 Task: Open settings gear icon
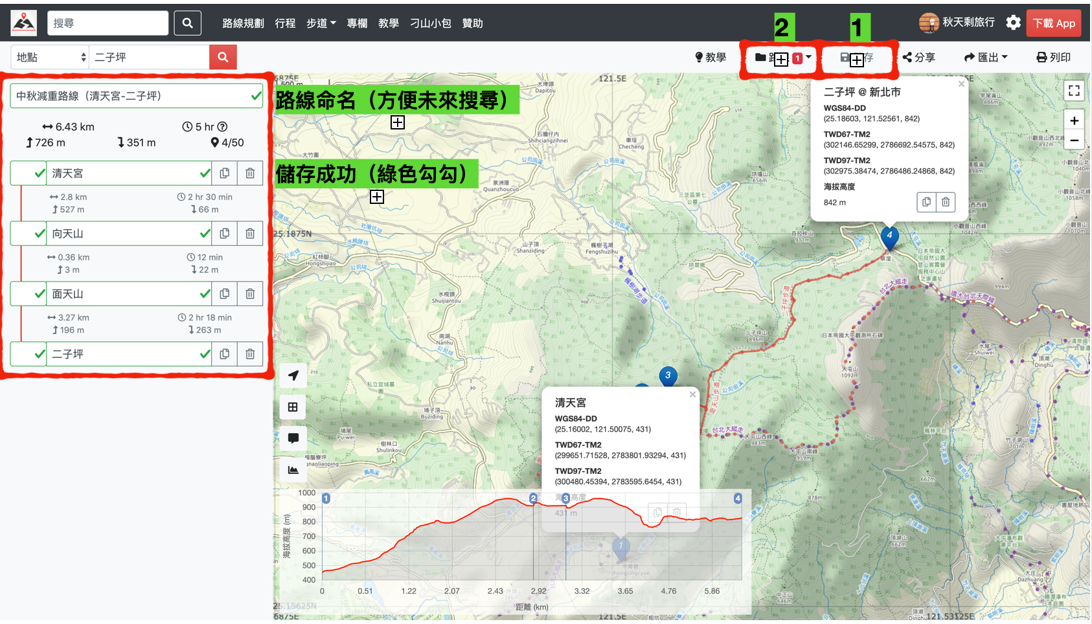[1013, 23]
